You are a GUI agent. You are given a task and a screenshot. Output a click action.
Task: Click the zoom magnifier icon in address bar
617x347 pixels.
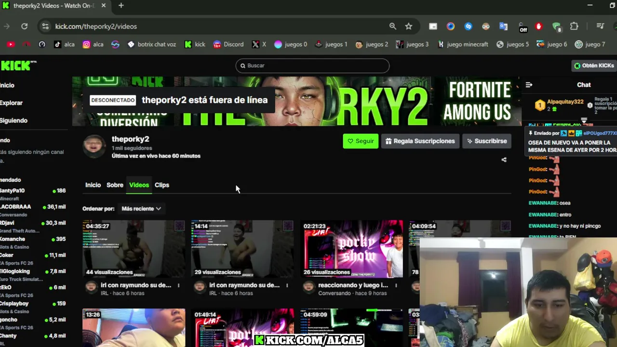393,27
